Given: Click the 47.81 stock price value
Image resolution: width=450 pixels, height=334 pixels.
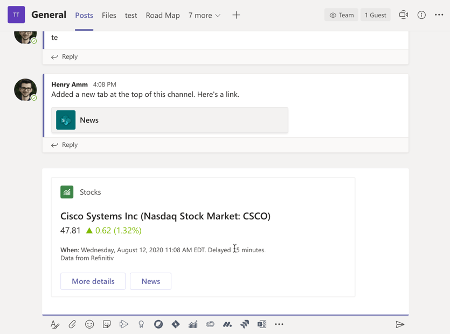Looking at the screenshot, I should (70, 230).
